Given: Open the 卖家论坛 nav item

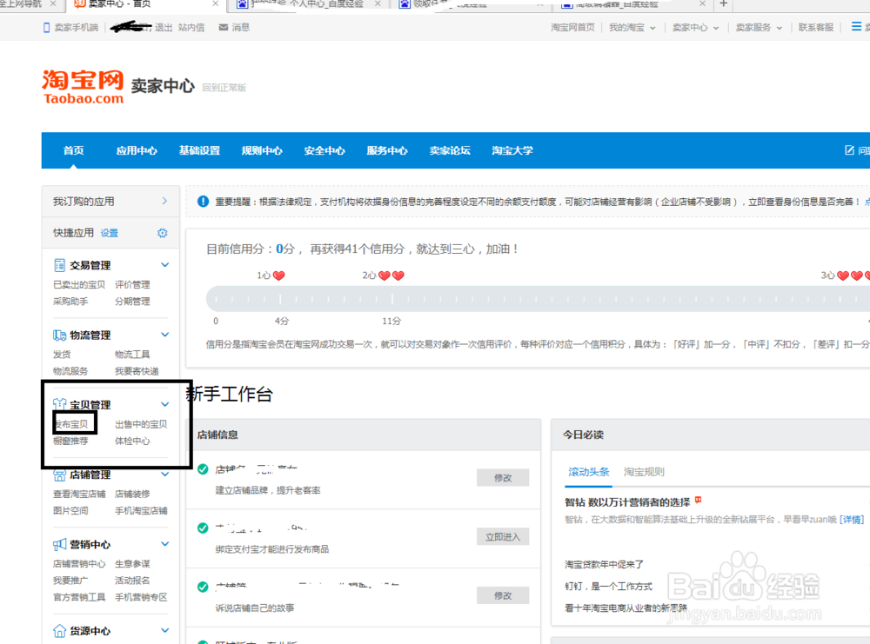Looking at the screenshot, I should [x=450, y=150].
